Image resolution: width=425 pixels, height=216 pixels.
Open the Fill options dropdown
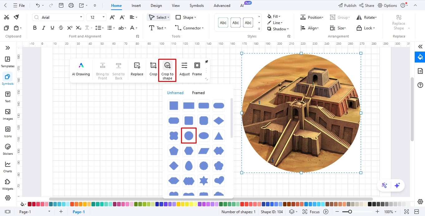[274, 16]
